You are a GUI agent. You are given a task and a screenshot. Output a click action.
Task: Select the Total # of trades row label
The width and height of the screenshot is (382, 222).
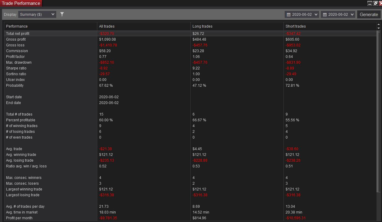point(19,114)
